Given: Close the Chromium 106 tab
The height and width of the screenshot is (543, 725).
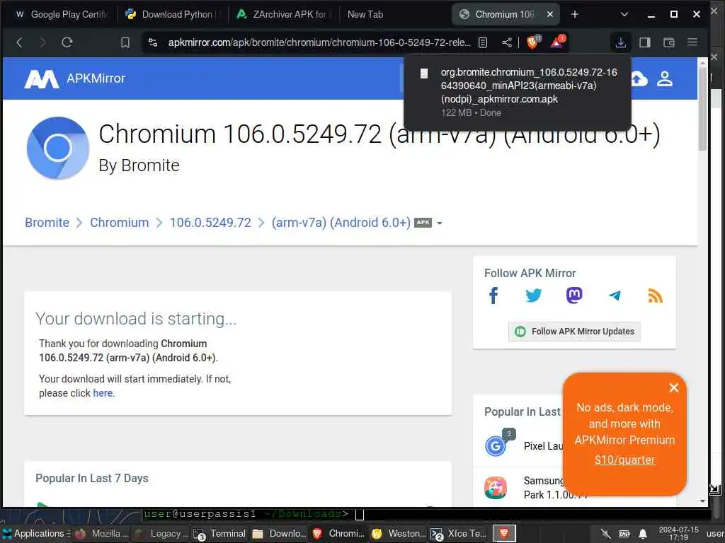Looking at the screenshot, I should [x=550, y=14].
